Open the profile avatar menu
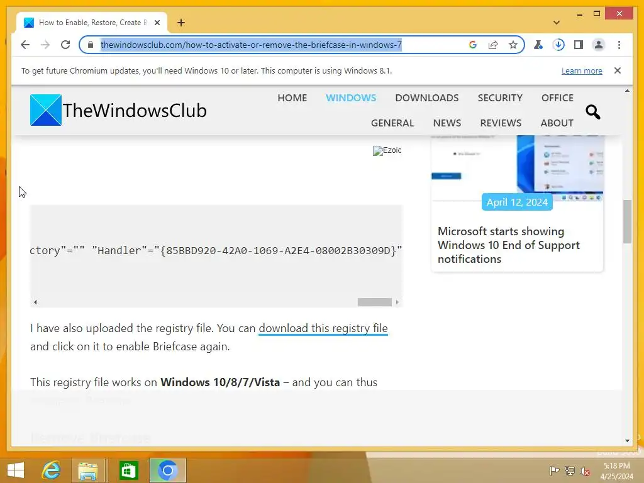This screenshot has width=644, height=483. 599,45
